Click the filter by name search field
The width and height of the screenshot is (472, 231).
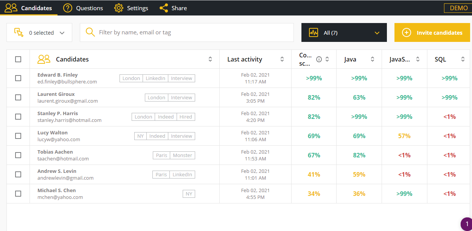193,32
